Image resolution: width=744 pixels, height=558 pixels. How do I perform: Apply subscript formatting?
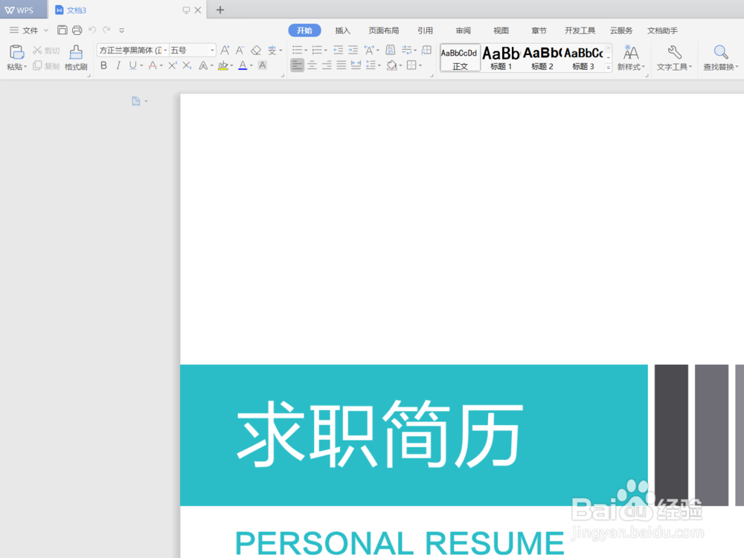(x=187, y=65)
